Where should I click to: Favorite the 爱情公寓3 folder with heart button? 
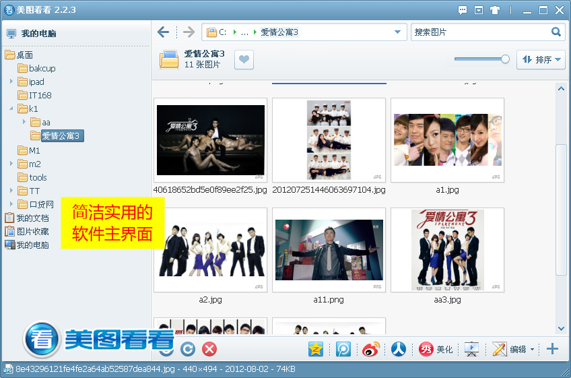[x=244, y=59]
